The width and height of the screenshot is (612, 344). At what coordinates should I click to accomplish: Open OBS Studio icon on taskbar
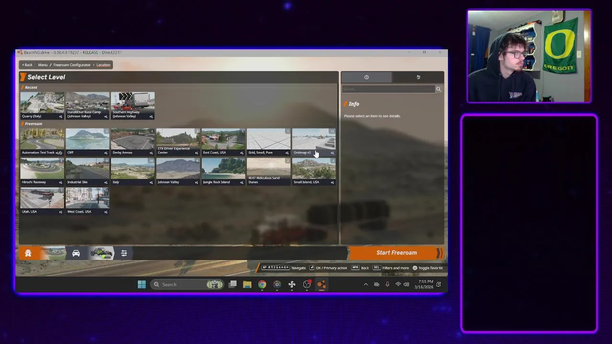307,285
